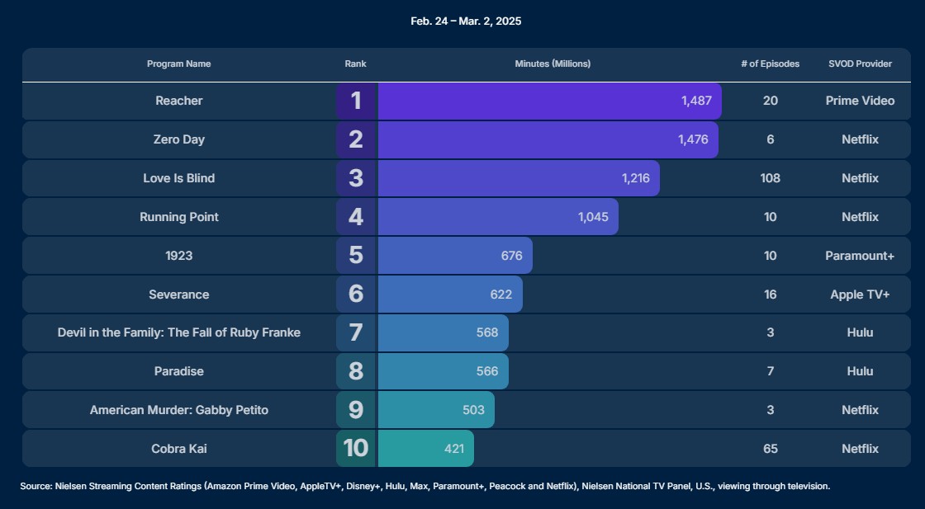The height and width of the screenshot is (509, 925).
Task: Click the Rank column header
Action: (x=356, y=64)
